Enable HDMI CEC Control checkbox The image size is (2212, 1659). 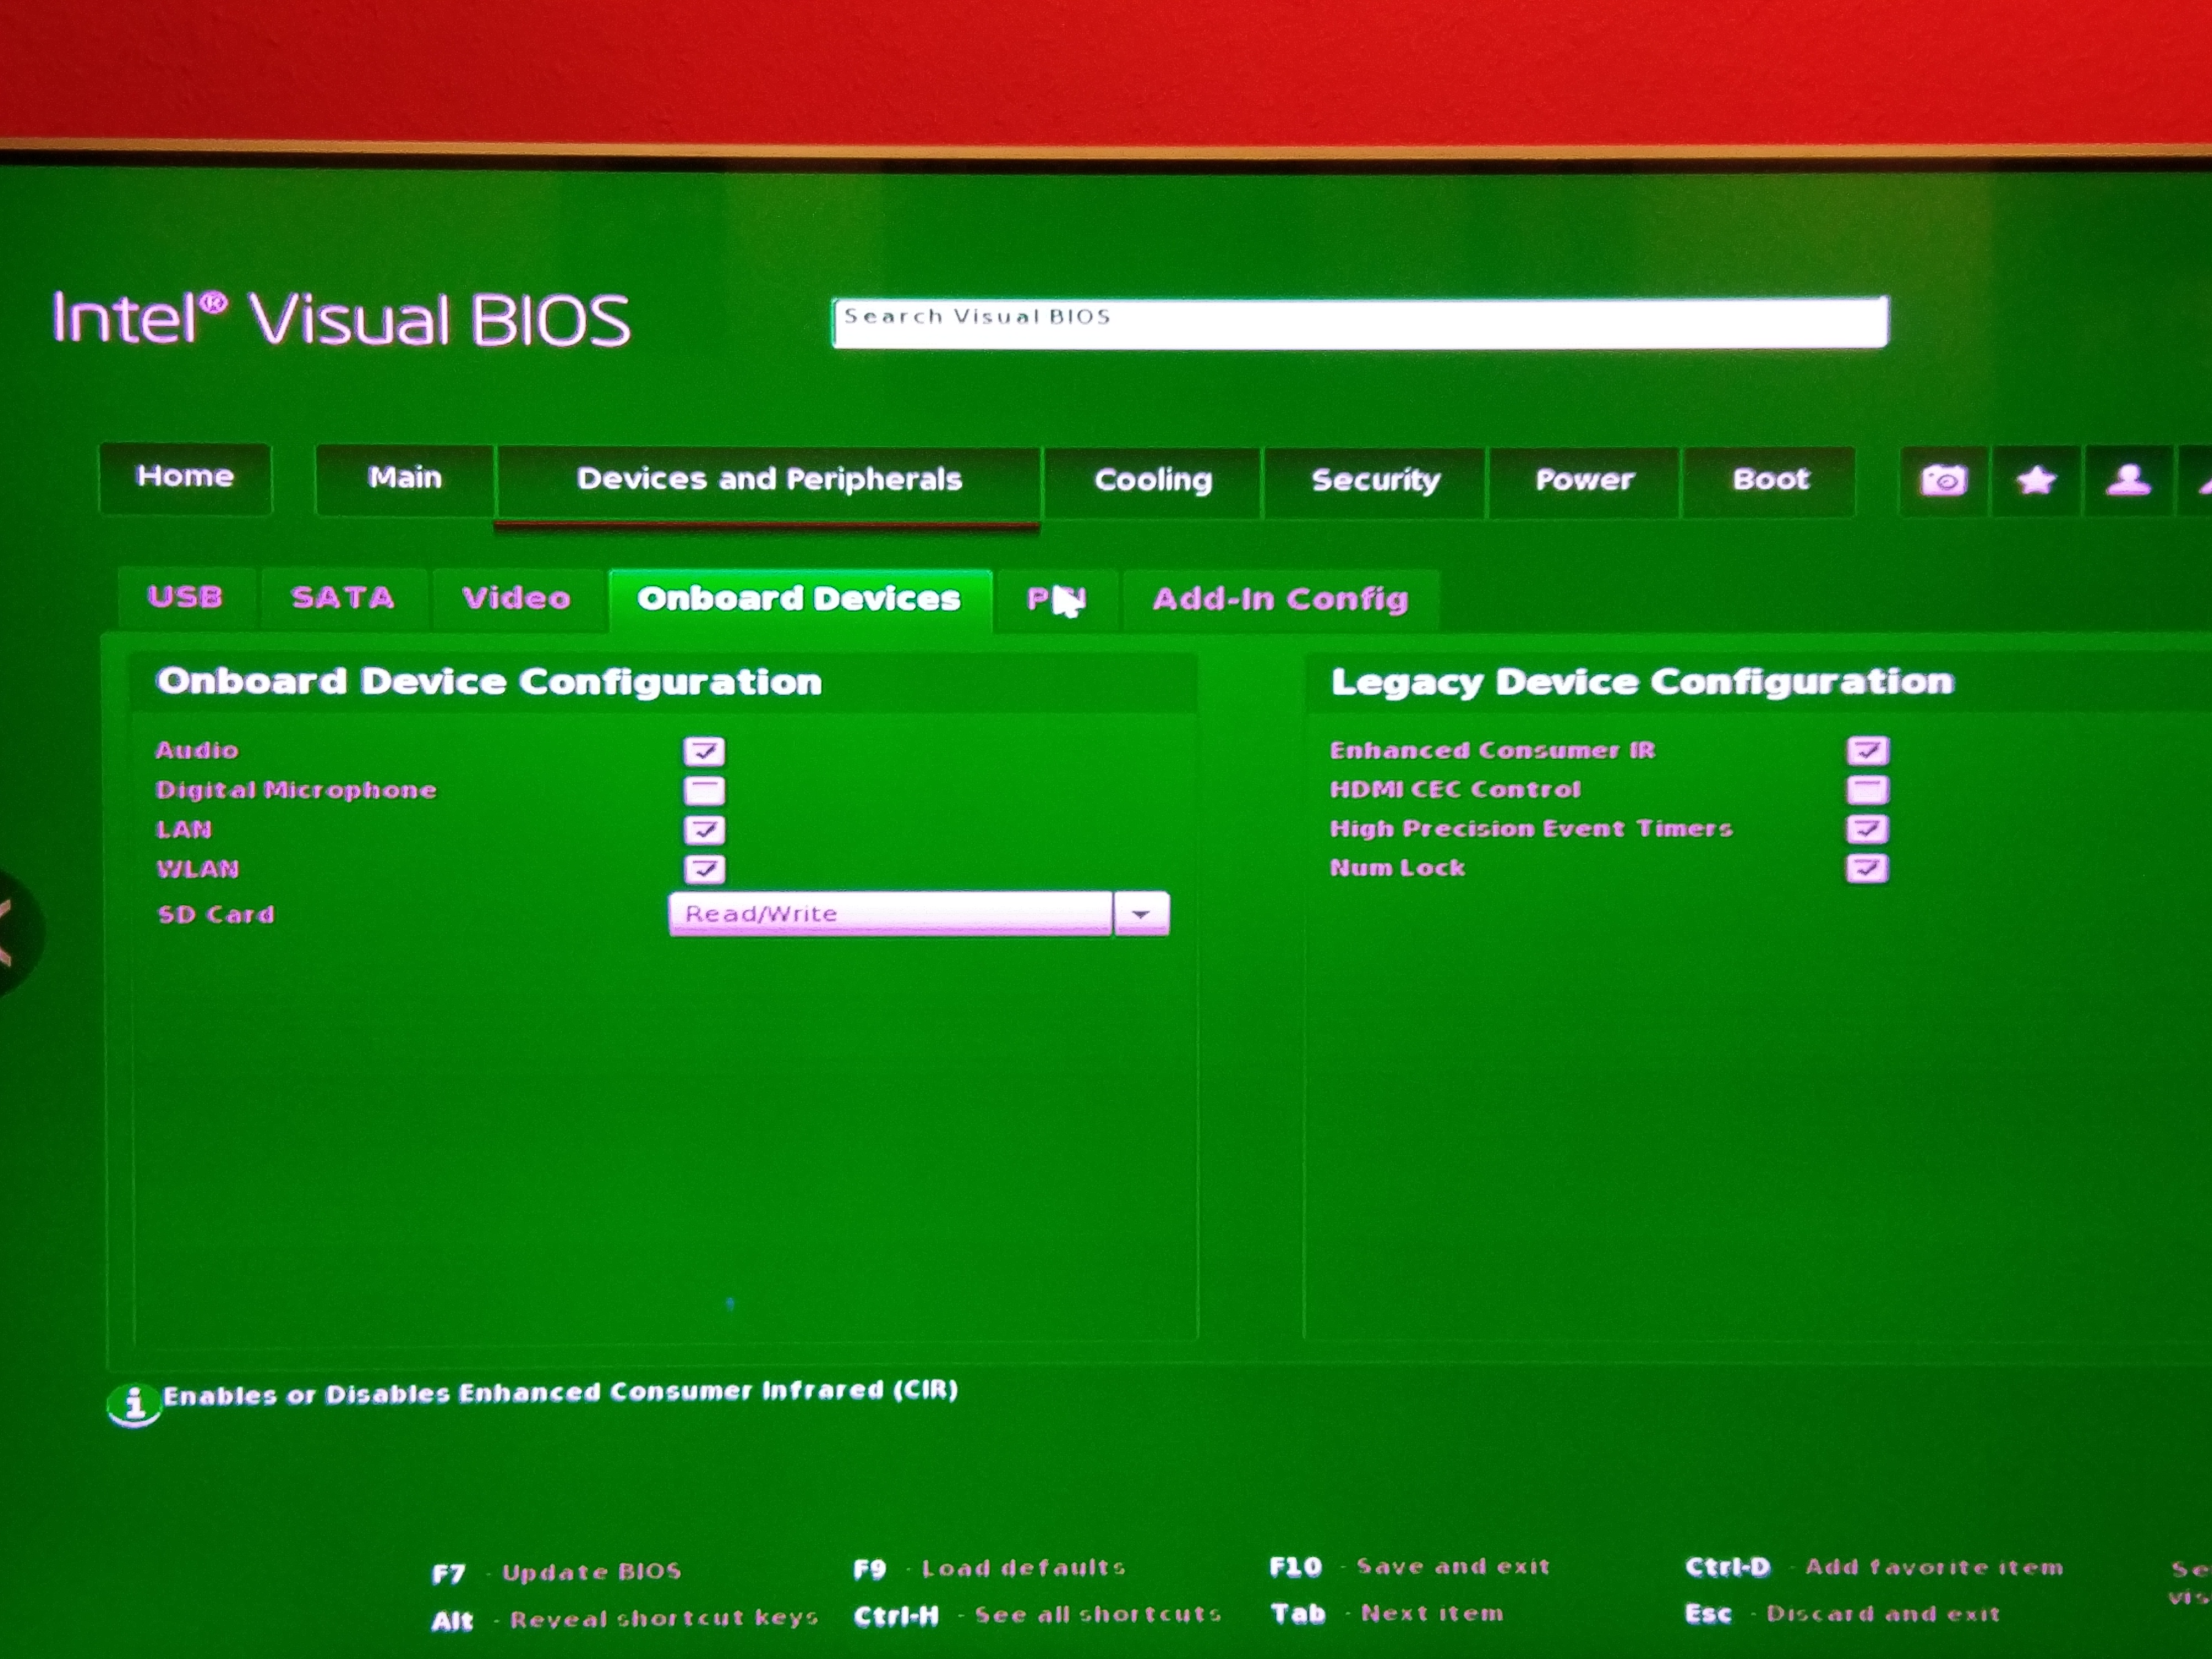click(1866, 790)
